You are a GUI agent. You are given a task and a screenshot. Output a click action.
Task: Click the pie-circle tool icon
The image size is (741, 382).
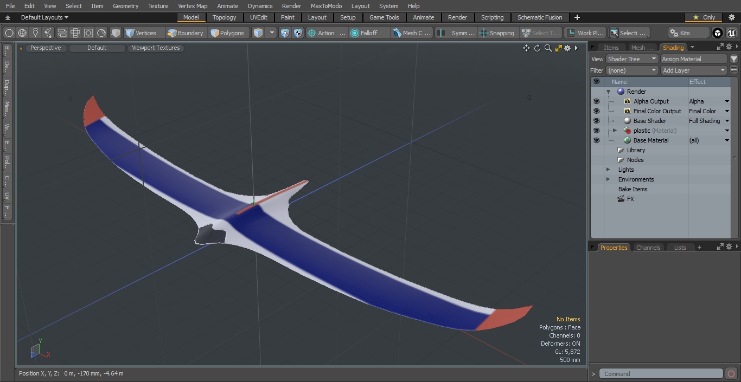[x=101, y=33]
